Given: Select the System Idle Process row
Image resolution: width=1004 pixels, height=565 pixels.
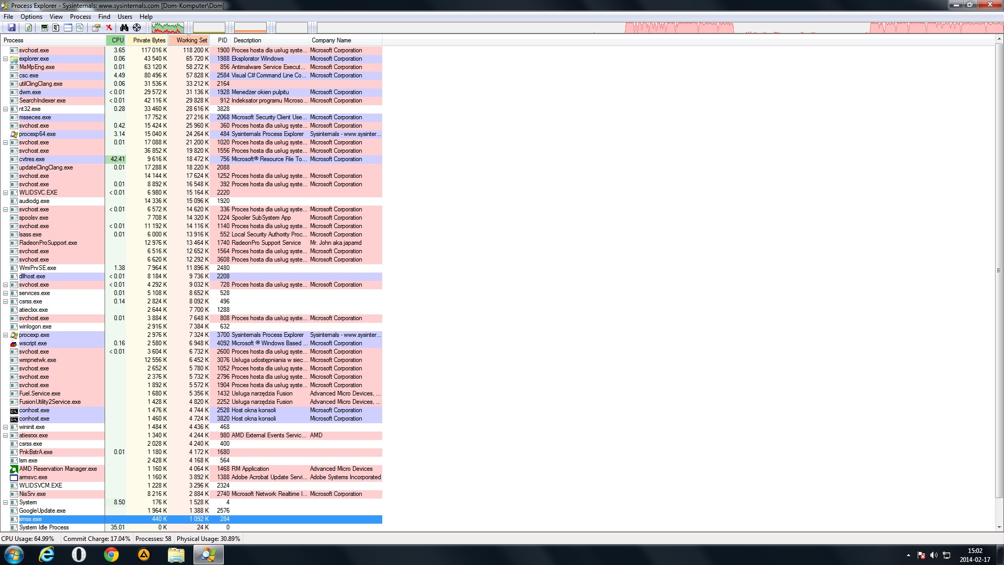Looking at the screenshot, I should tap(191, 527).
